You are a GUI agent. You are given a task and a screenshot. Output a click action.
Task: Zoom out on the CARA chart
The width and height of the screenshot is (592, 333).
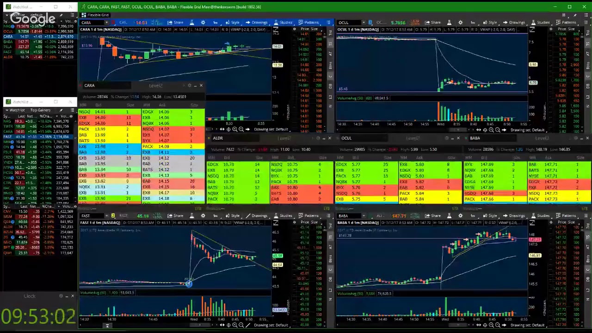(x=241, y=129)
